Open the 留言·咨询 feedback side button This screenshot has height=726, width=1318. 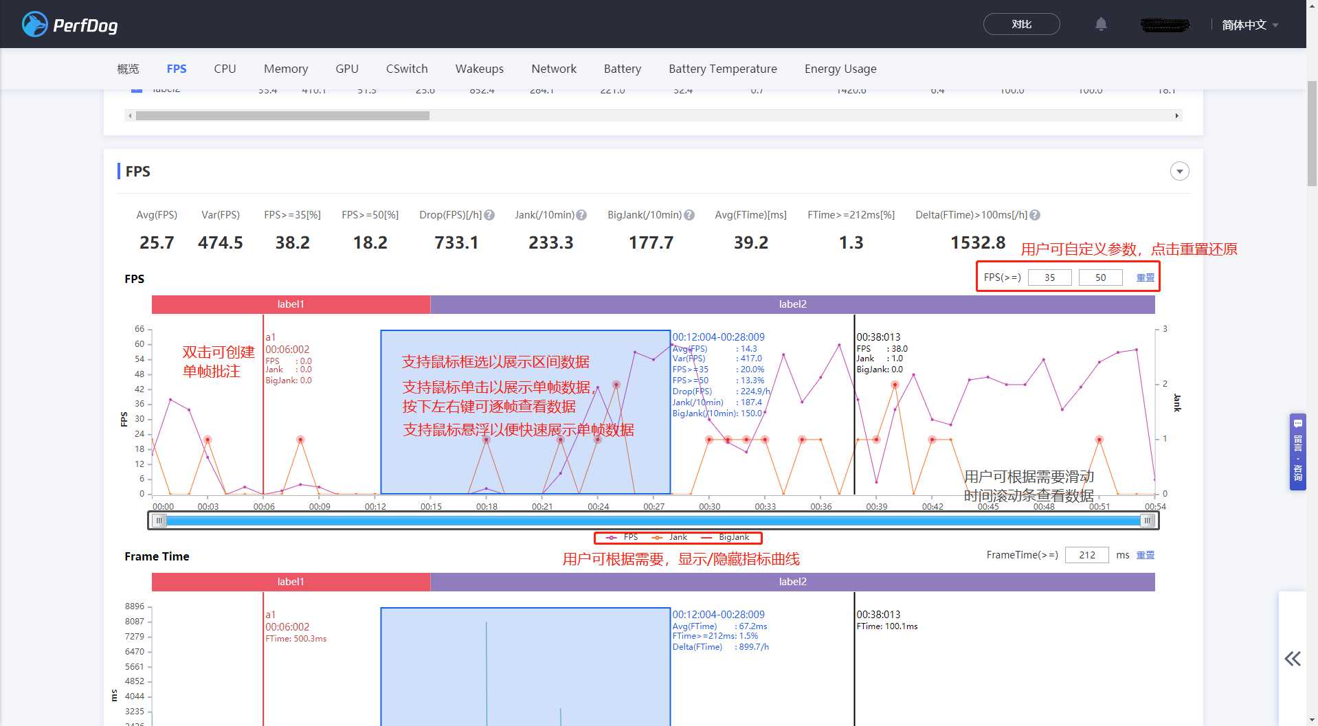pos(1297,451)
